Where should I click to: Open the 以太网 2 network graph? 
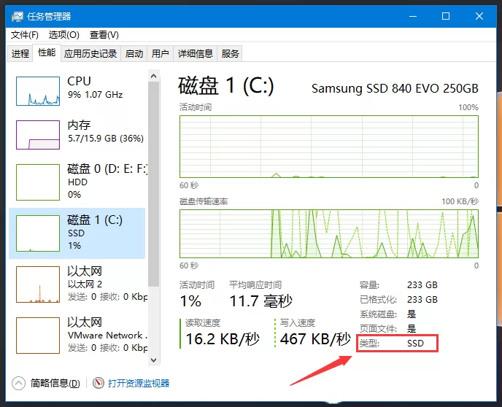point(38,284)
